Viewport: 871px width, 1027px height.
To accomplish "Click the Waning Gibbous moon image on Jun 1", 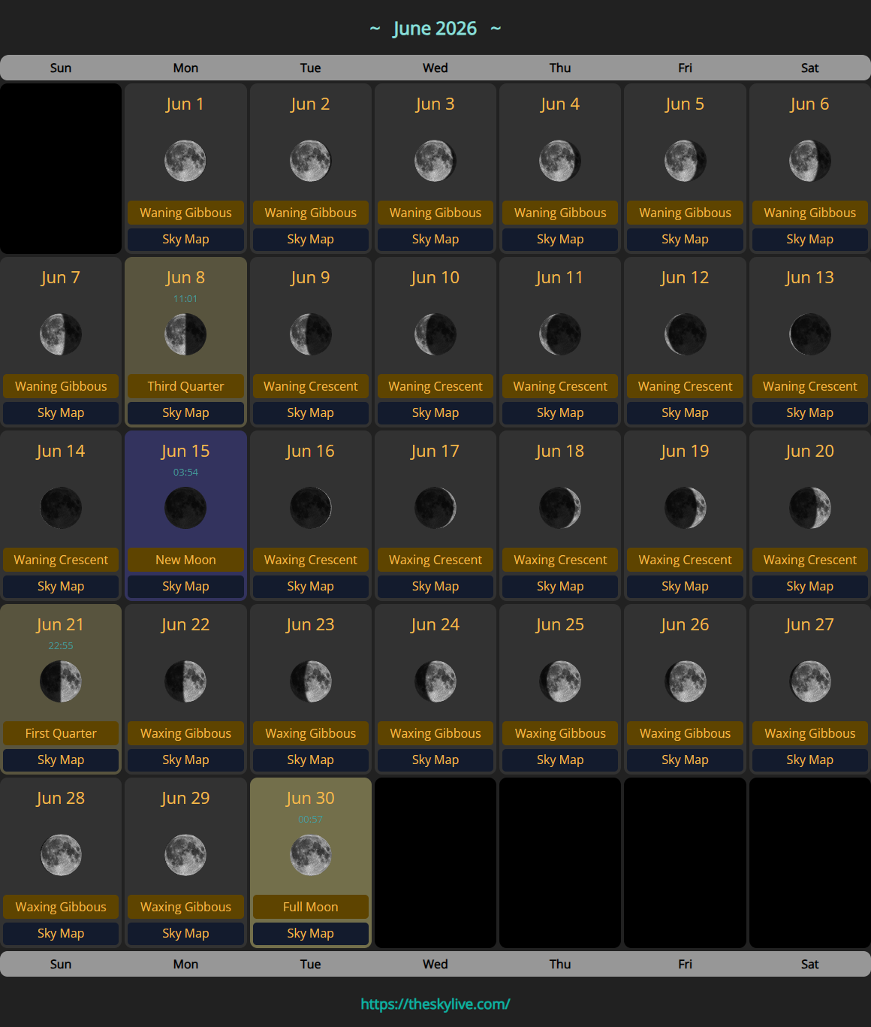I will [185, 160].
